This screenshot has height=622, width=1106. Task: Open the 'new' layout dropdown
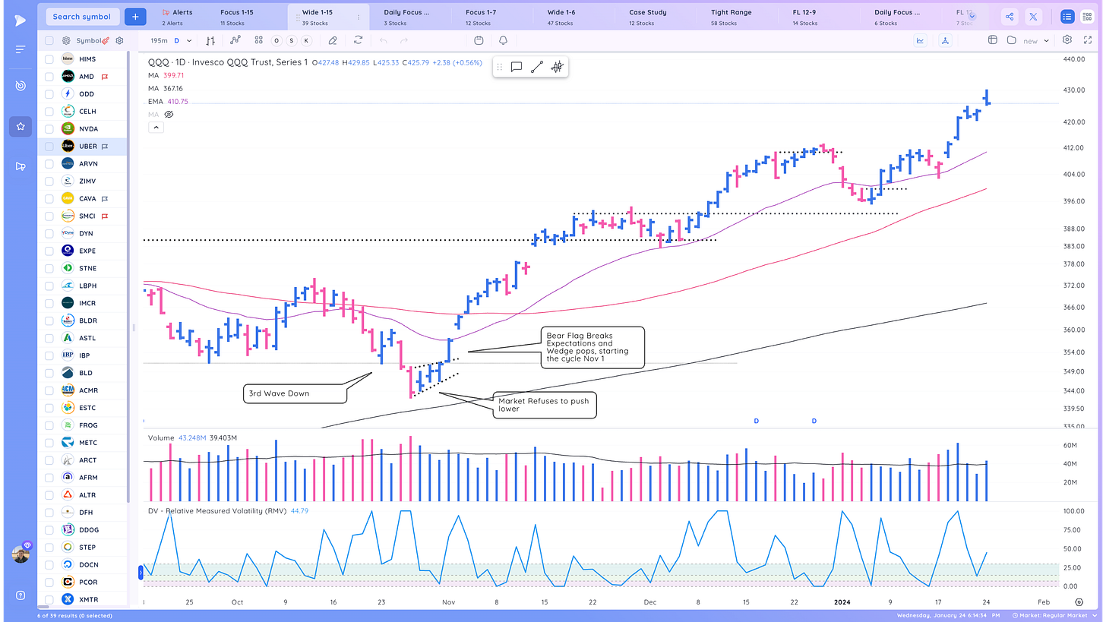click(x=1036, y=40)
